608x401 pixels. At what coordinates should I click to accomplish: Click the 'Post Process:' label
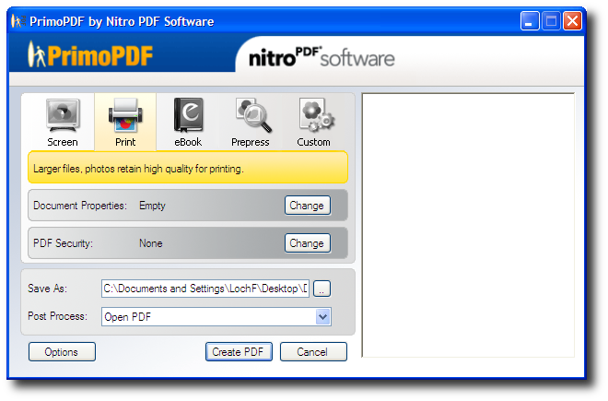pos(58,316)
